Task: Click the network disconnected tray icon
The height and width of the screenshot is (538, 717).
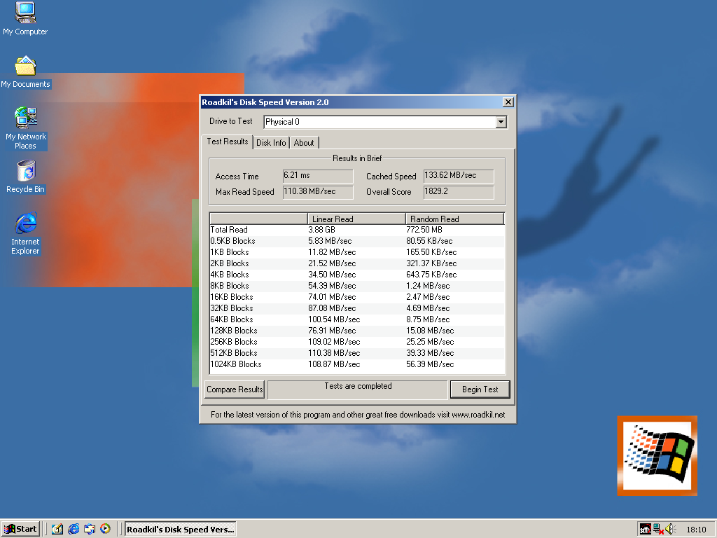Action: (658, 530)
